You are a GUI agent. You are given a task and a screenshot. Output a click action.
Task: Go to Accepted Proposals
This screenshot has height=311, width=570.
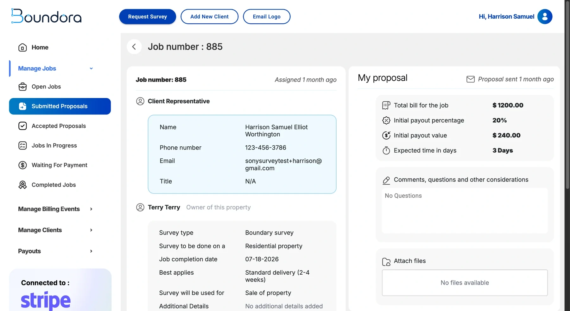click(x=60, y=126)
